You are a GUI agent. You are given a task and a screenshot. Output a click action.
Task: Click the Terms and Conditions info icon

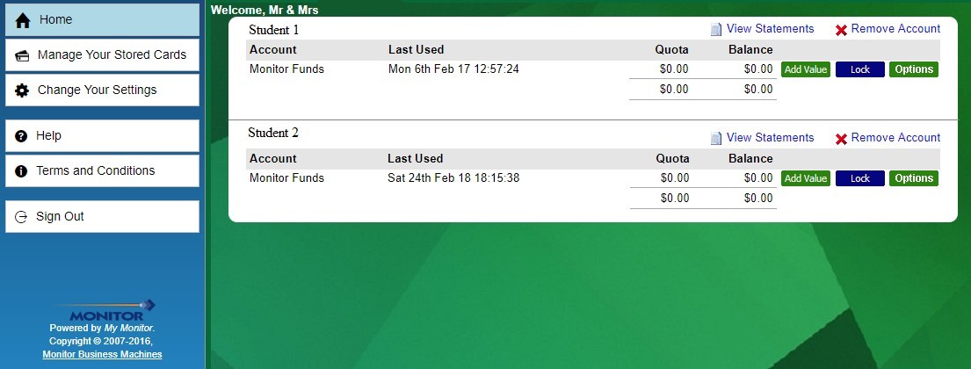click(x=22, y=171)
